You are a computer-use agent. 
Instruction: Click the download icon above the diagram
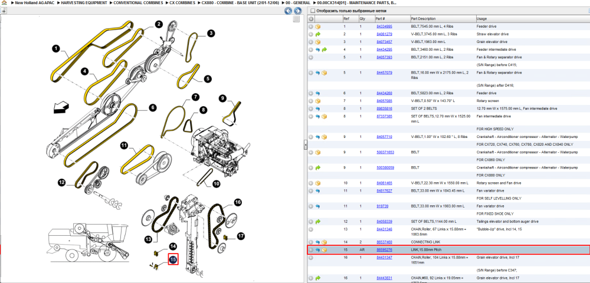pyautogui.click(x=4, y=11)
